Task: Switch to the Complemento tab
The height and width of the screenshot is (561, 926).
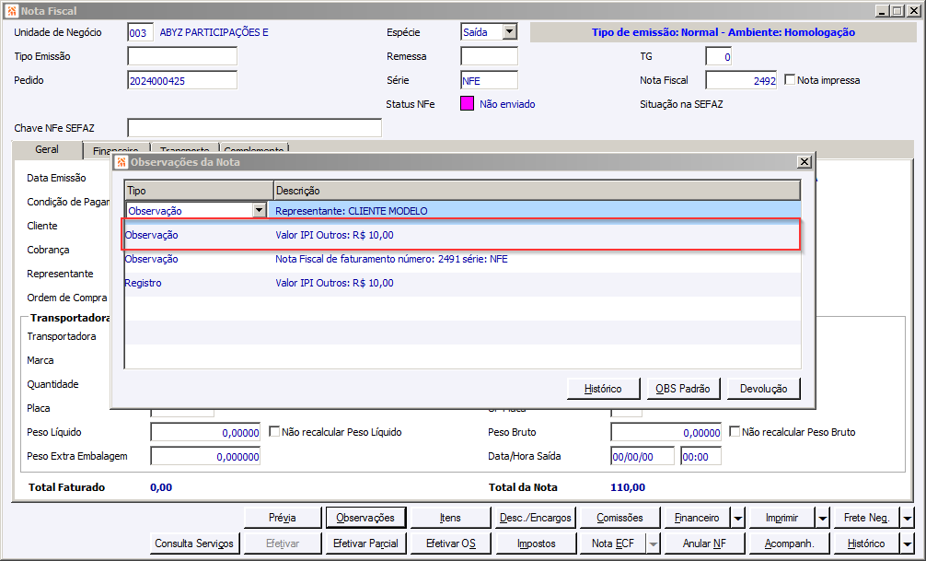Action: (x=254, y=150)
